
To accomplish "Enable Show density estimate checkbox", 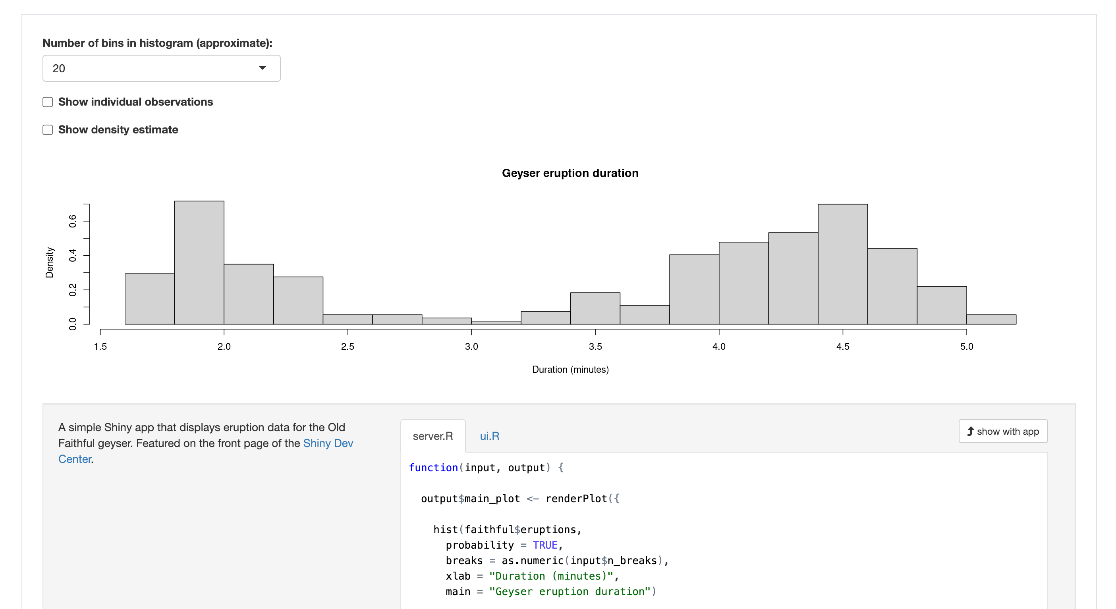I will coord(48,130).
